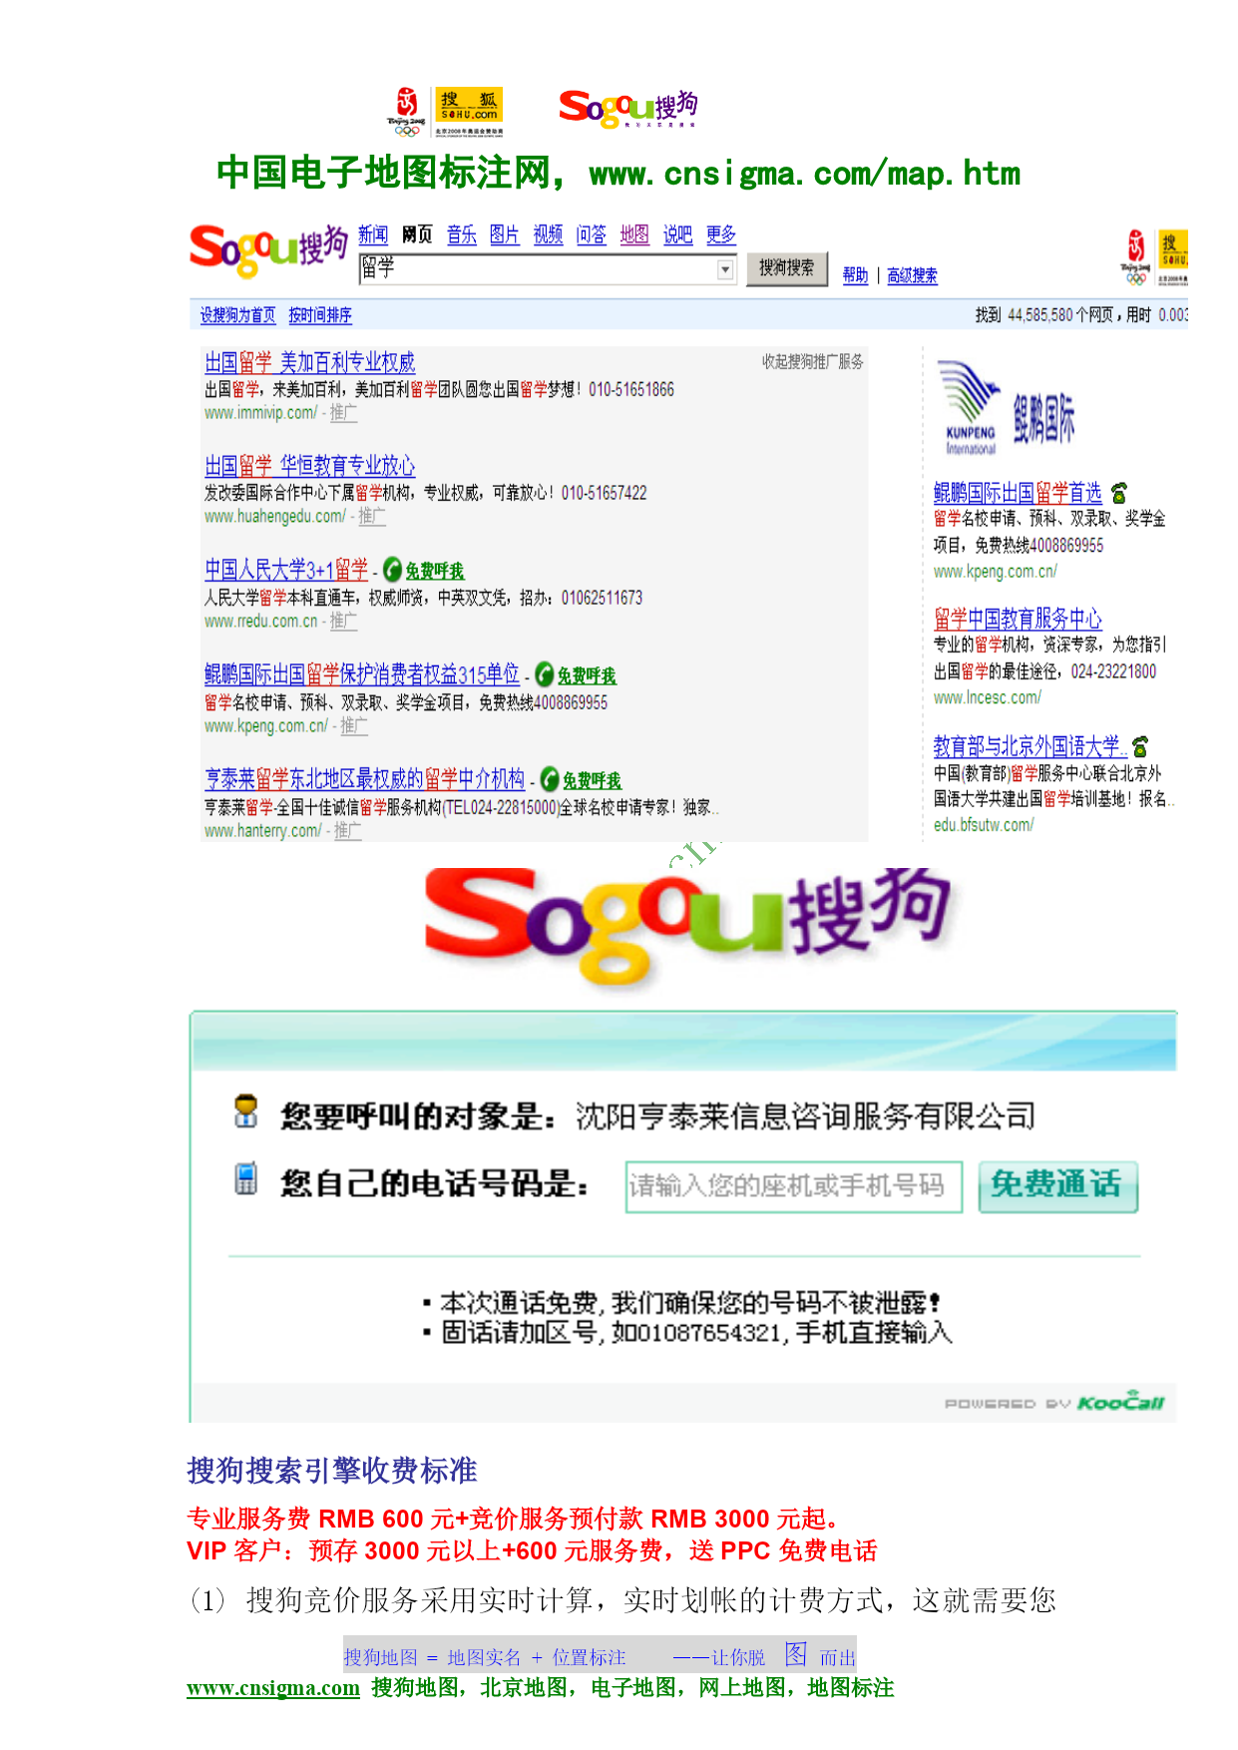Click the company name 沈阳亨泰莱信息咨询服务有限公司

pos(806,1116)
